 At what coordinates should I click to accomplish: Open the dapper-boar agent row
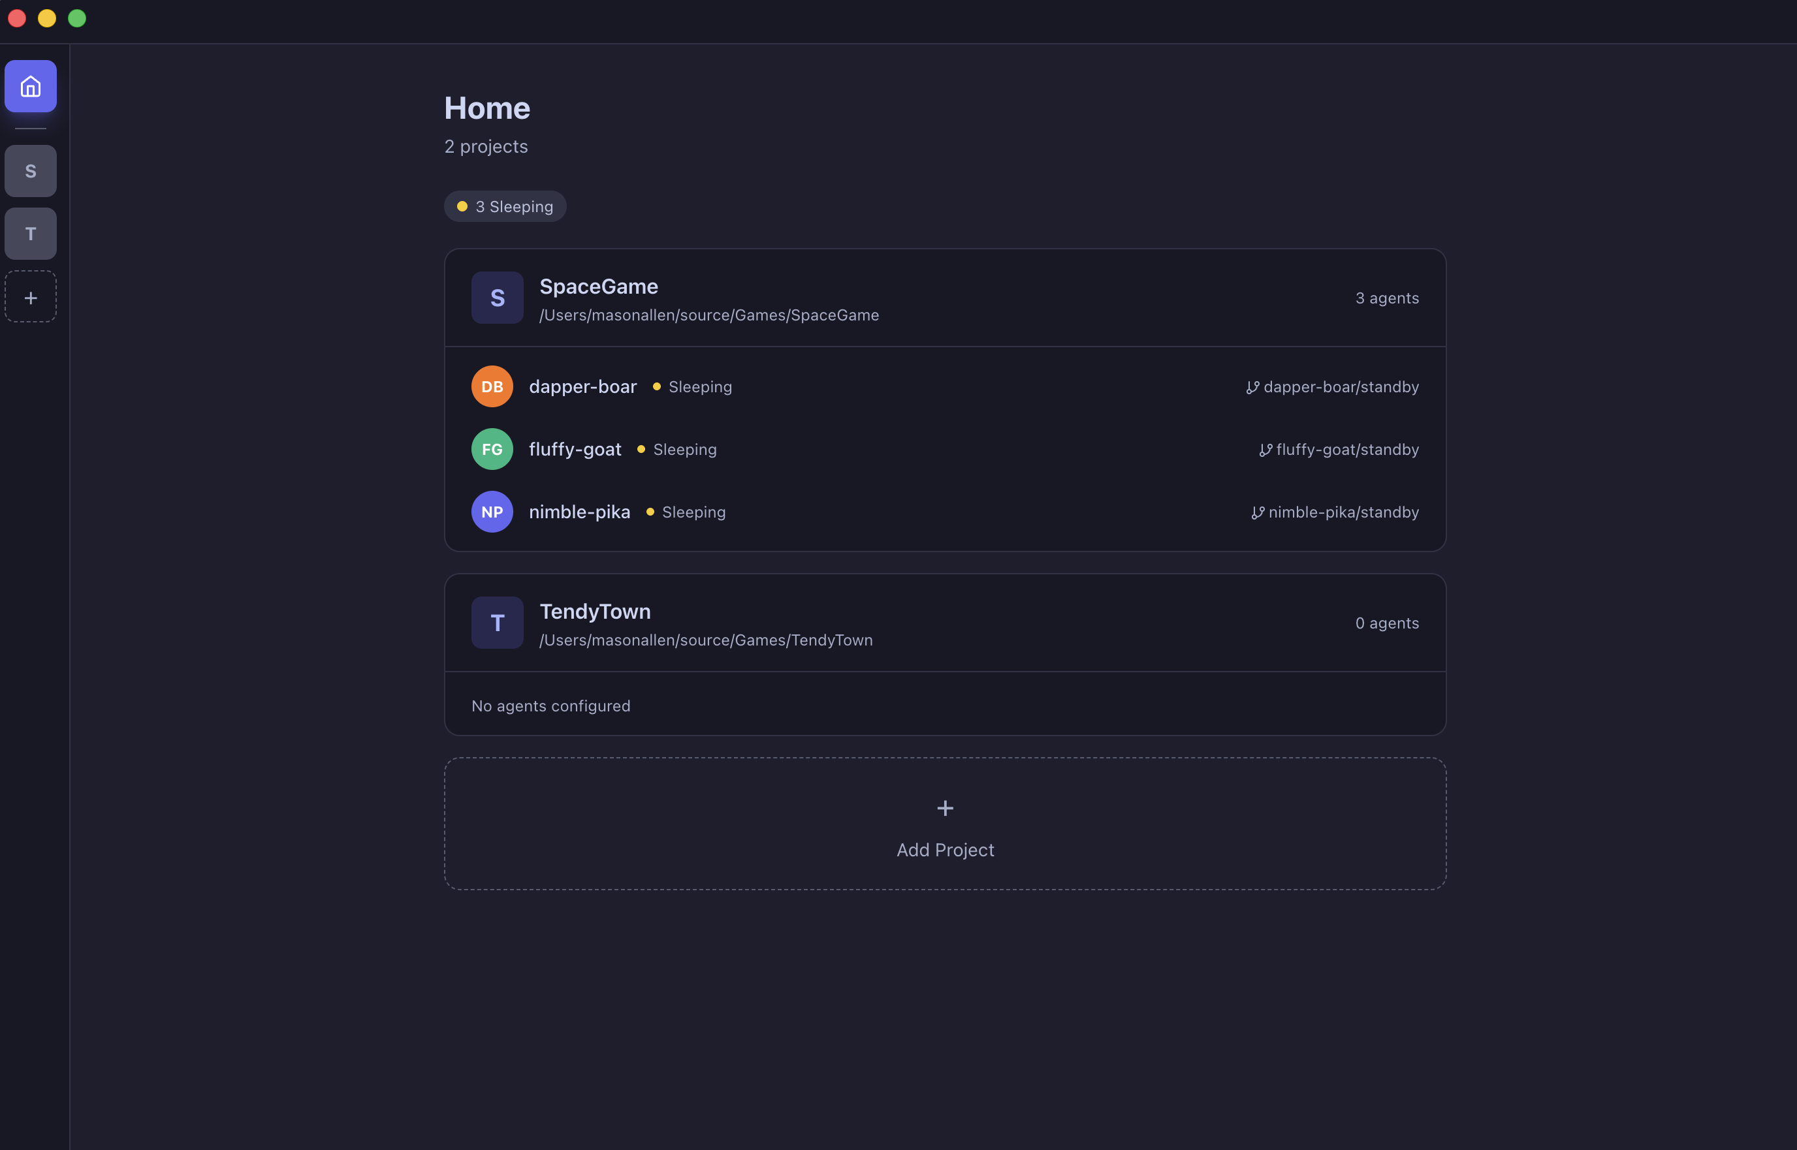point(582,386)
